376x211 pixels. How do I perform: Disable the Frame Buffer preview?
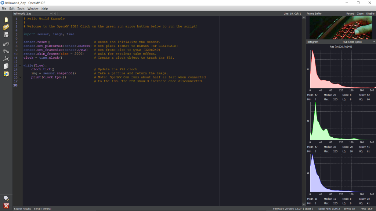[370, 14]
